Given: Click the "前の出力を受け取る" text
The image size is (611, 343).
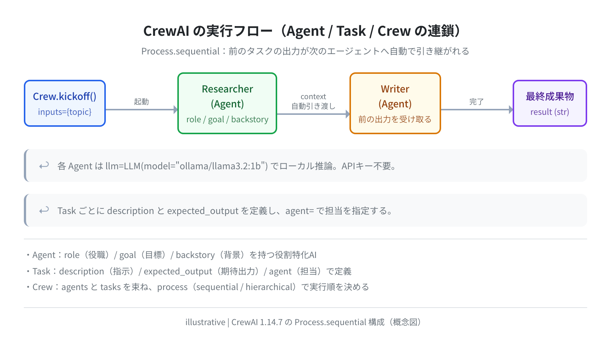Looking at the screenshot, I should click(395, 119).
